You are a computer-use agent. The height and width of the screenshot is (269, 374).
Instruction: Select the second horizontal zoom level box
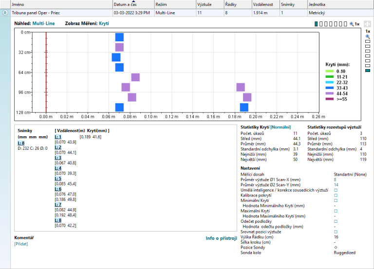click(321, 24)
